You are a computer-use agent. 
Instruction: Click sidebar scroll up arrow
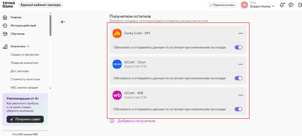click(50, 13)
